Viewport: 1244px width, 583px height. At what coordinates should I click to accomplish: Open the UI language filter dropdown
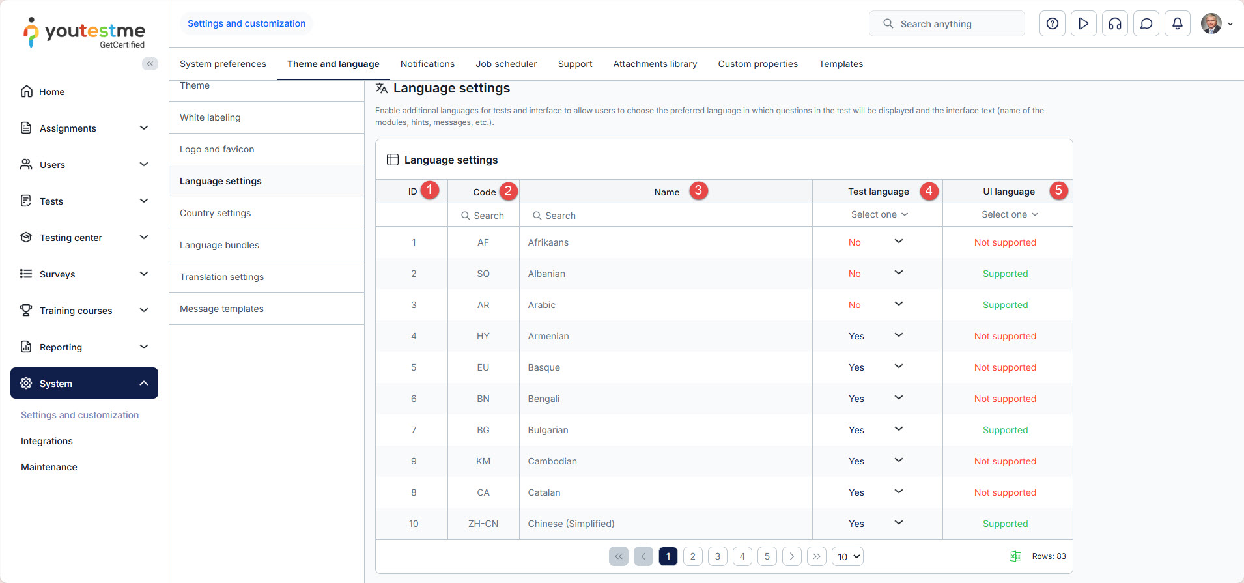(x=1009, y=215)
